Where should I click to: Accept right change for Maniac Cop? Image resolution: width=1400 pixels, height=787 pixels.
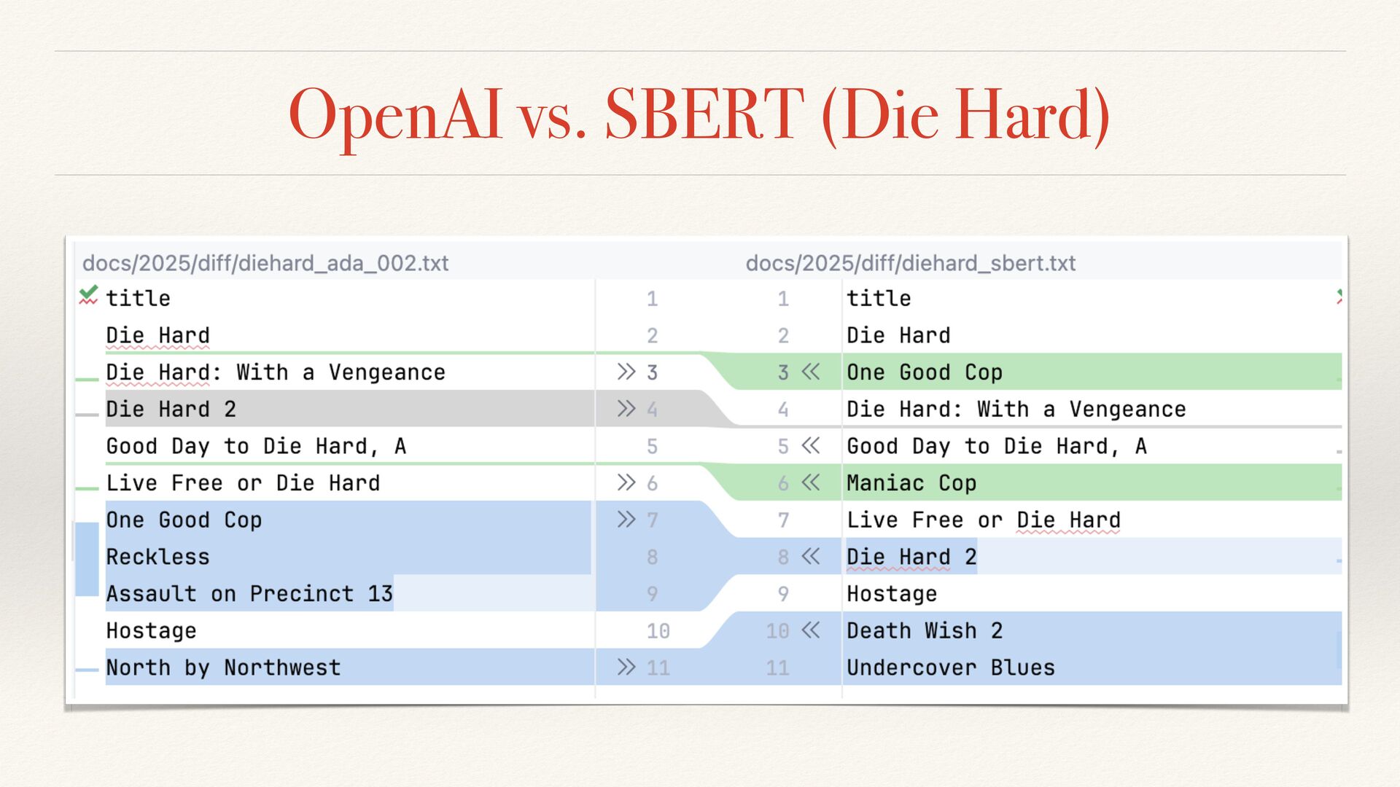point(811,482)
